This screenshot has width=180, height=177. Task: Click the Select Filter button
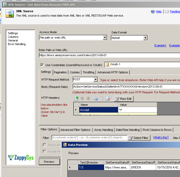pos(139,138)
